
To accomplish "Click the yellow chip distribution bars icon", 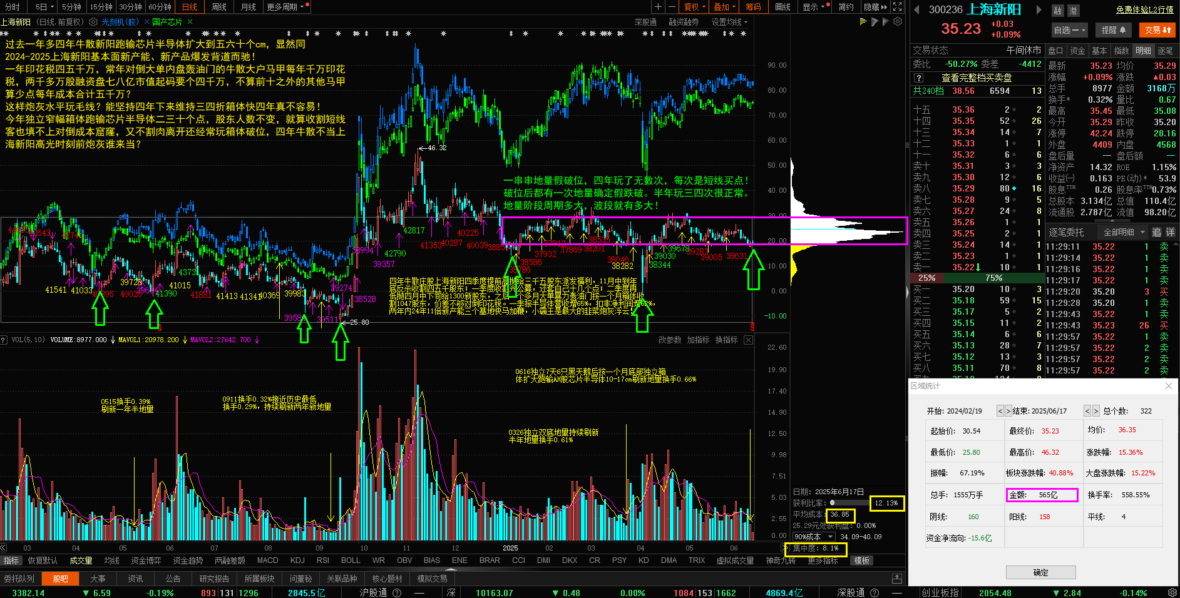I will (863, 21).
